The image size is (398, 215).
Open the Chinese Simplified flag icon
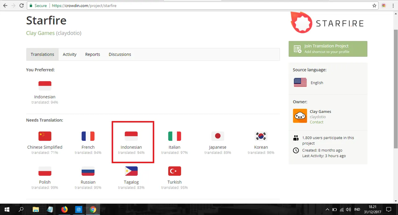[x=45, y=136]
